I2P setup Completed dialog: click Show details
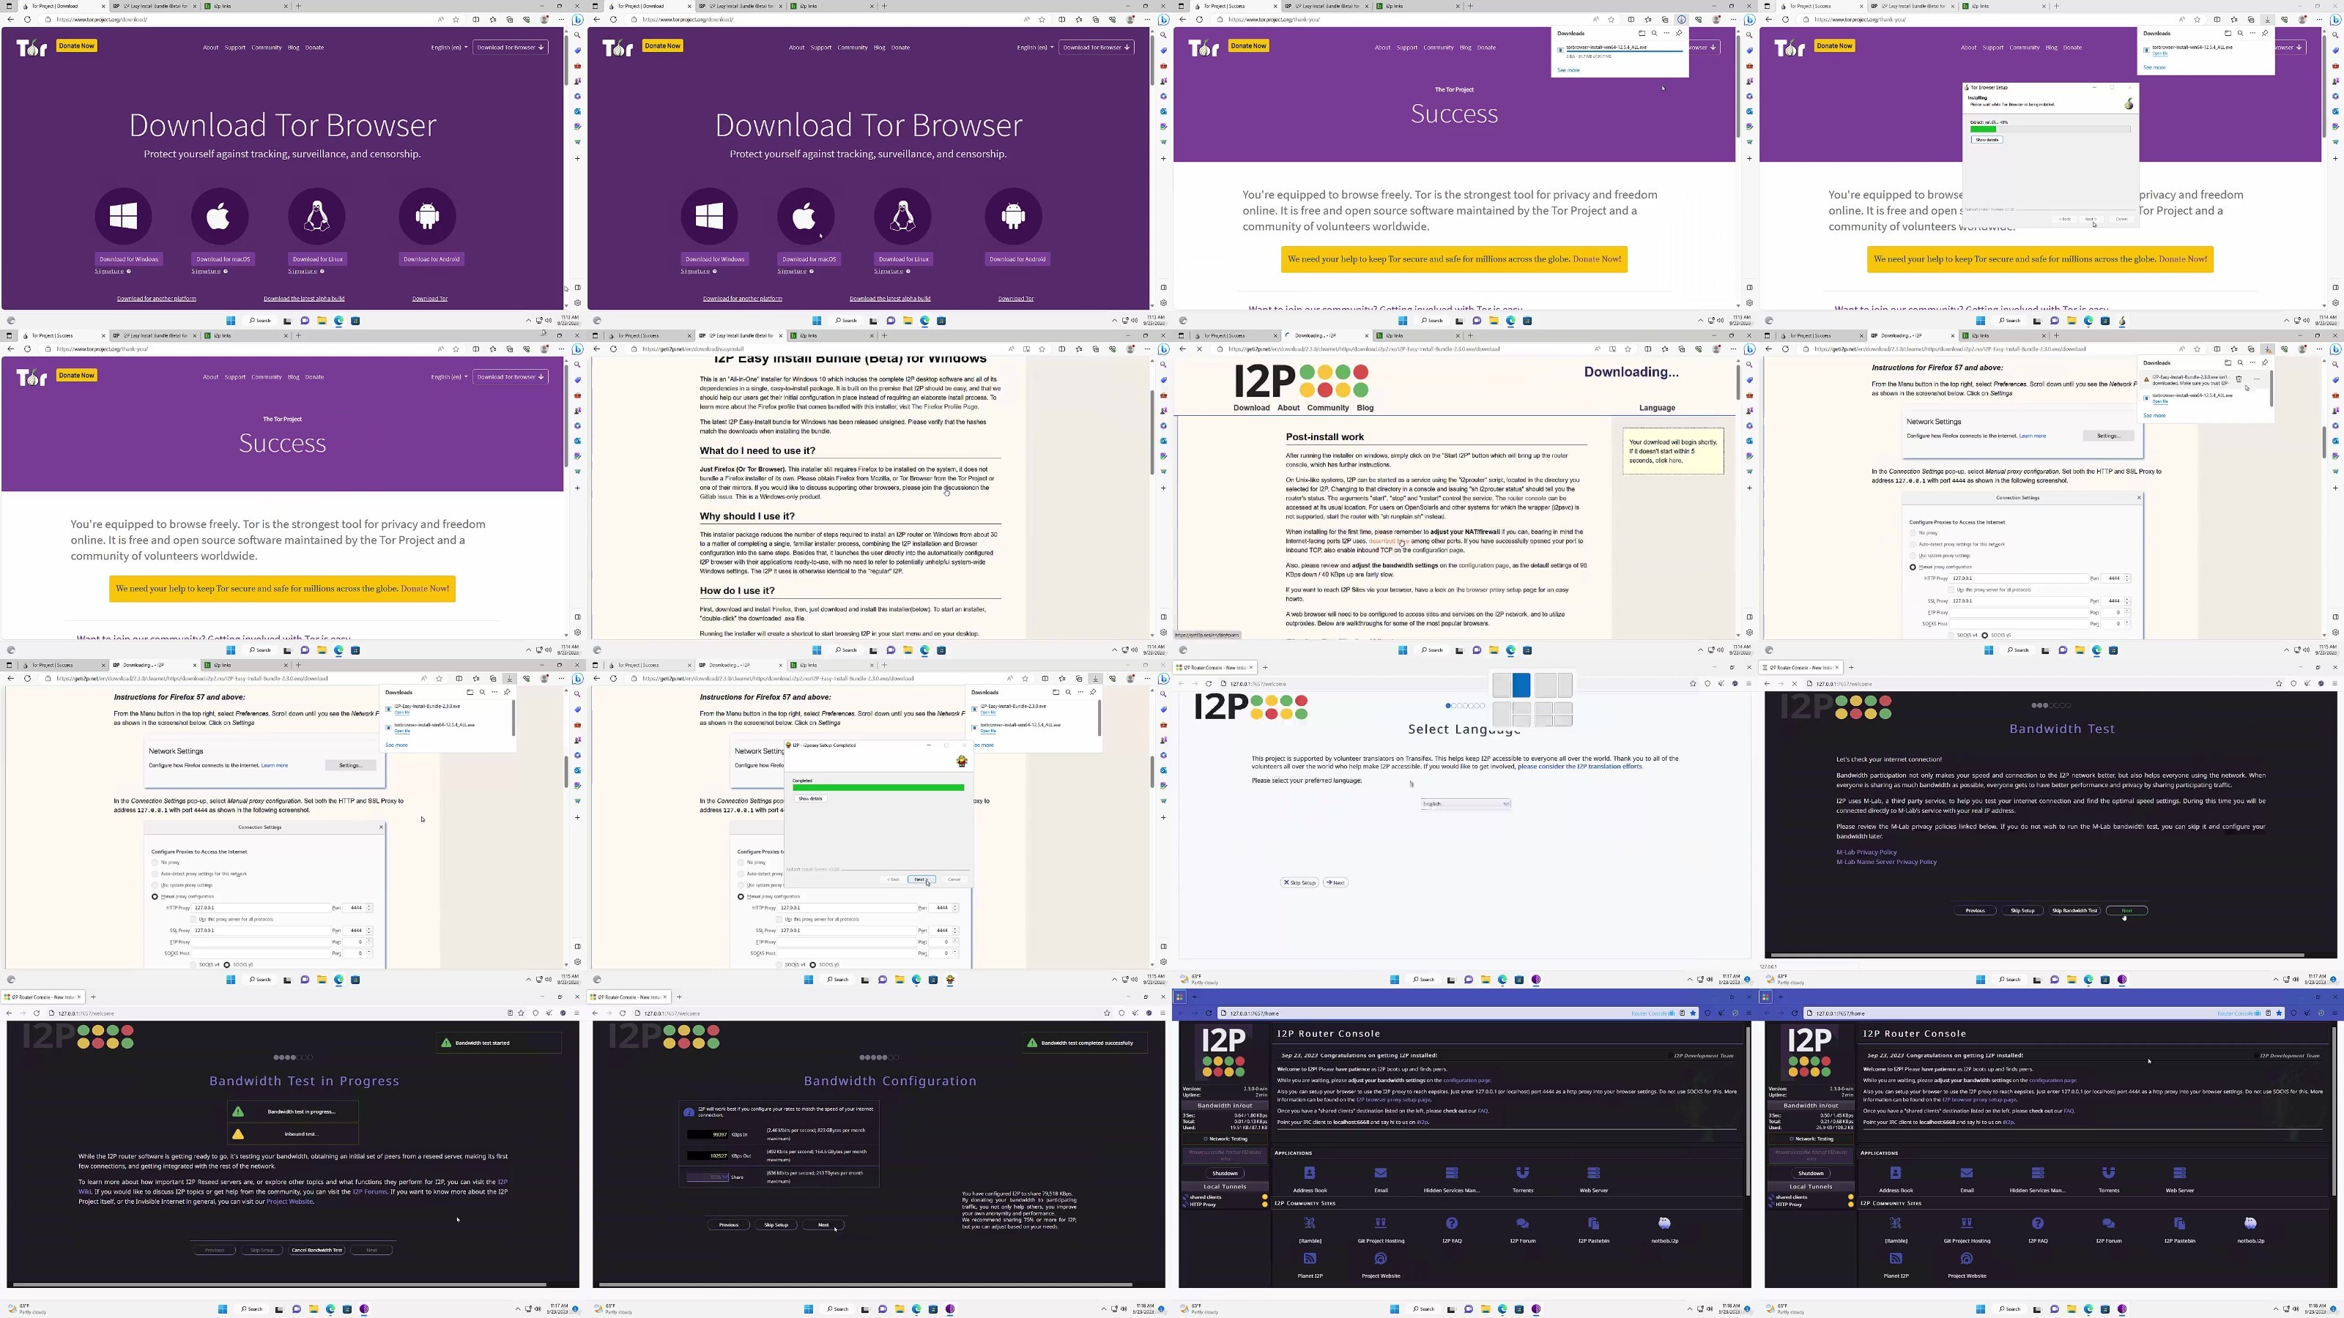Screen dimensions: 2344x1318 coord(810,799)
